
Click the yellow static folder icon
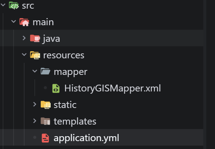[x=46, y=105]
